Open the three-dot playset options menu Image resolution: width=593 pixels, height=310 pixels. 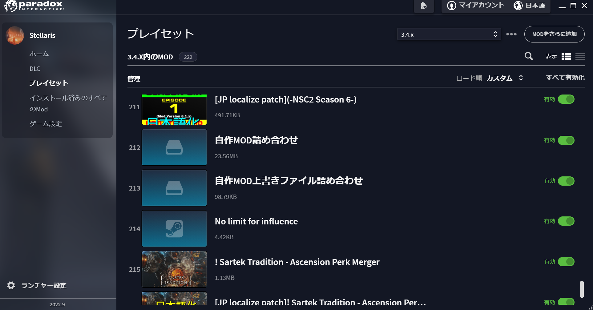pos(511,34)
